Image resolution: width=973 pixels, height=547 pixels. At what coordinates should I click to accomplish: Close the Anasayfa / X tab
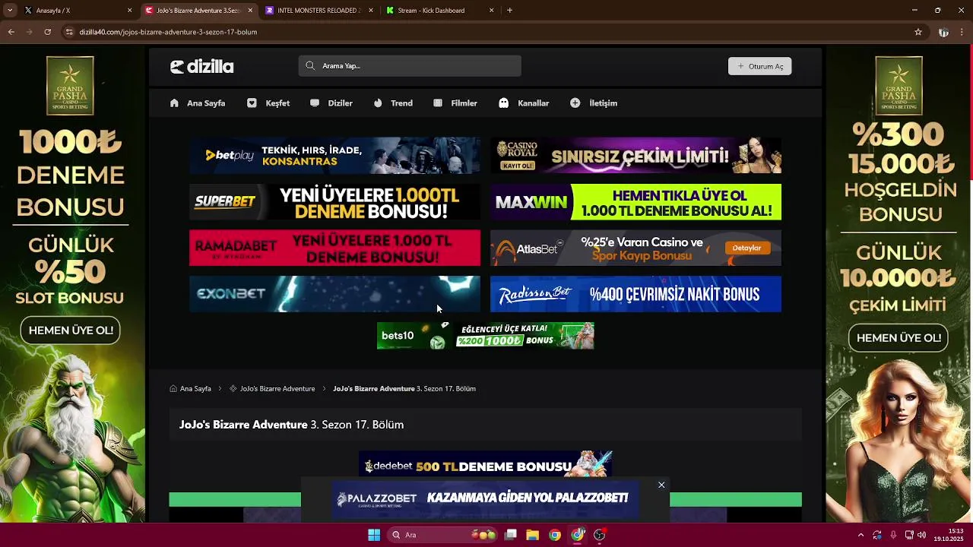pos(129,11)
